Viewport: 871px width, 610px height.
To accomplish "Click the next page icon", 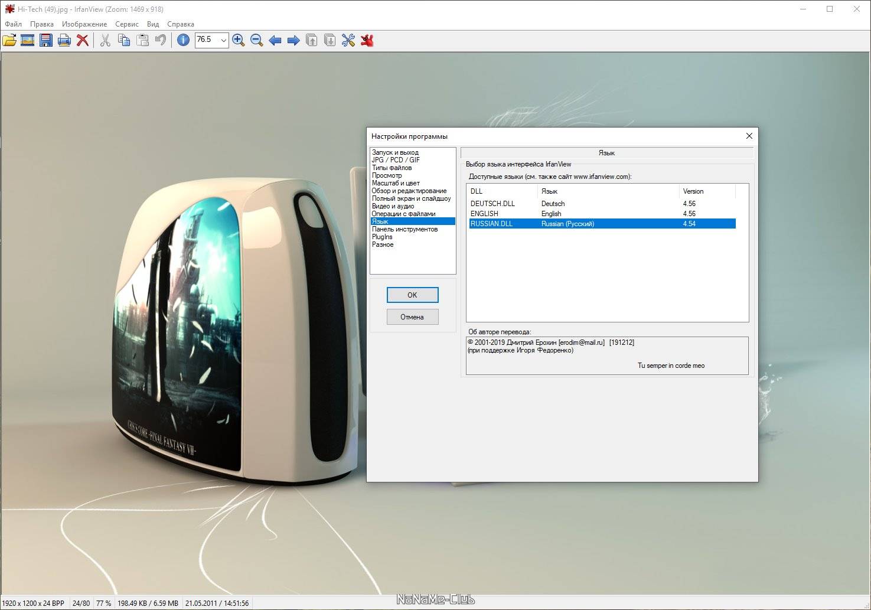I will (330, 40).
